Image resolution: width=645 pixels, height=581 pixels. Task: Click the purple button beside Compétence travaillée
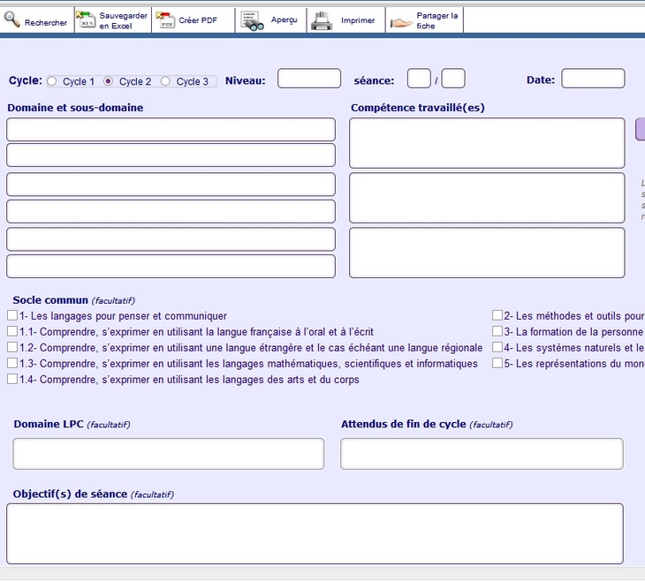click(x=641, y=130)
